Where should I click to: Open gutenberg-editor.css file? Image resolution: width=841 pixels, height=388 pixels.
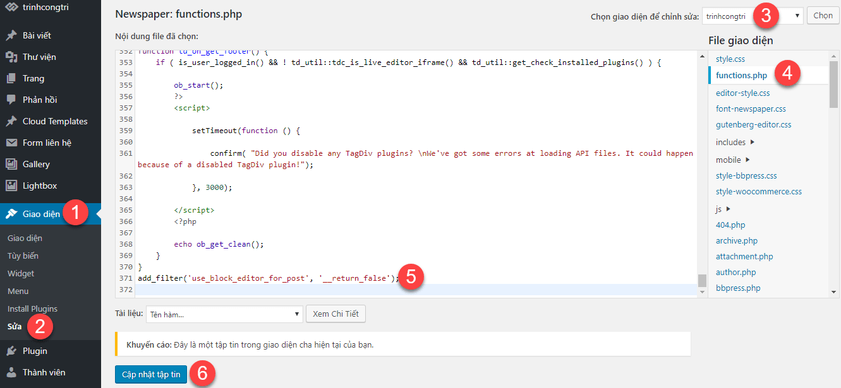[753, 124]
